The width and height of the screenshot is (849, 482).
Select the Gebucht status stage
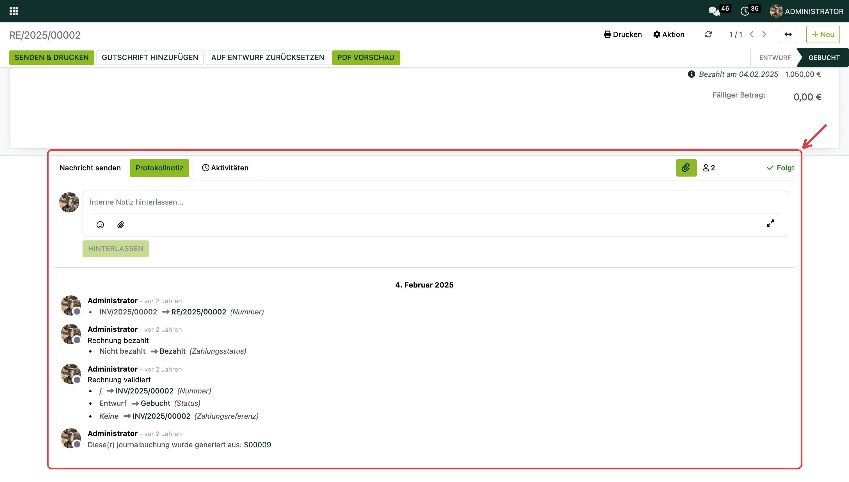[x=824, y=58]
